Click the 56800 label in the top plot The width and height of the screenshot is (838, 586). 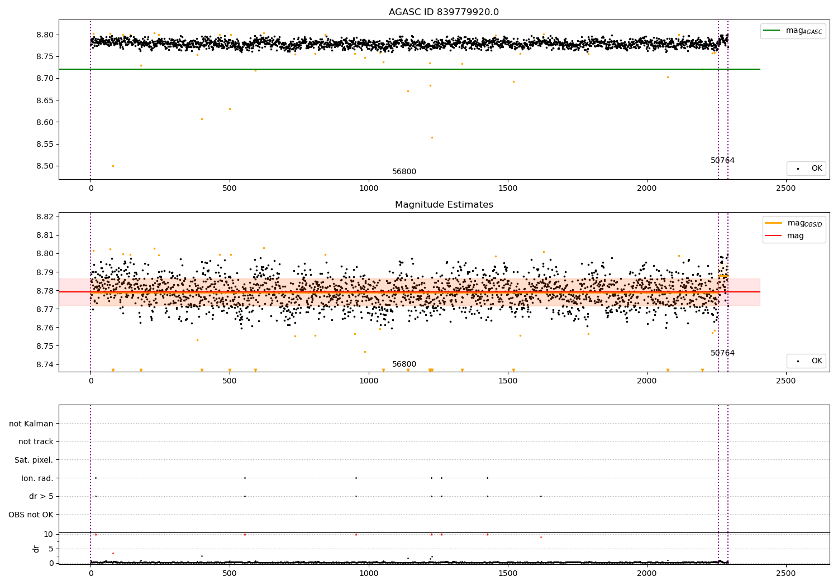pos(404,172)
